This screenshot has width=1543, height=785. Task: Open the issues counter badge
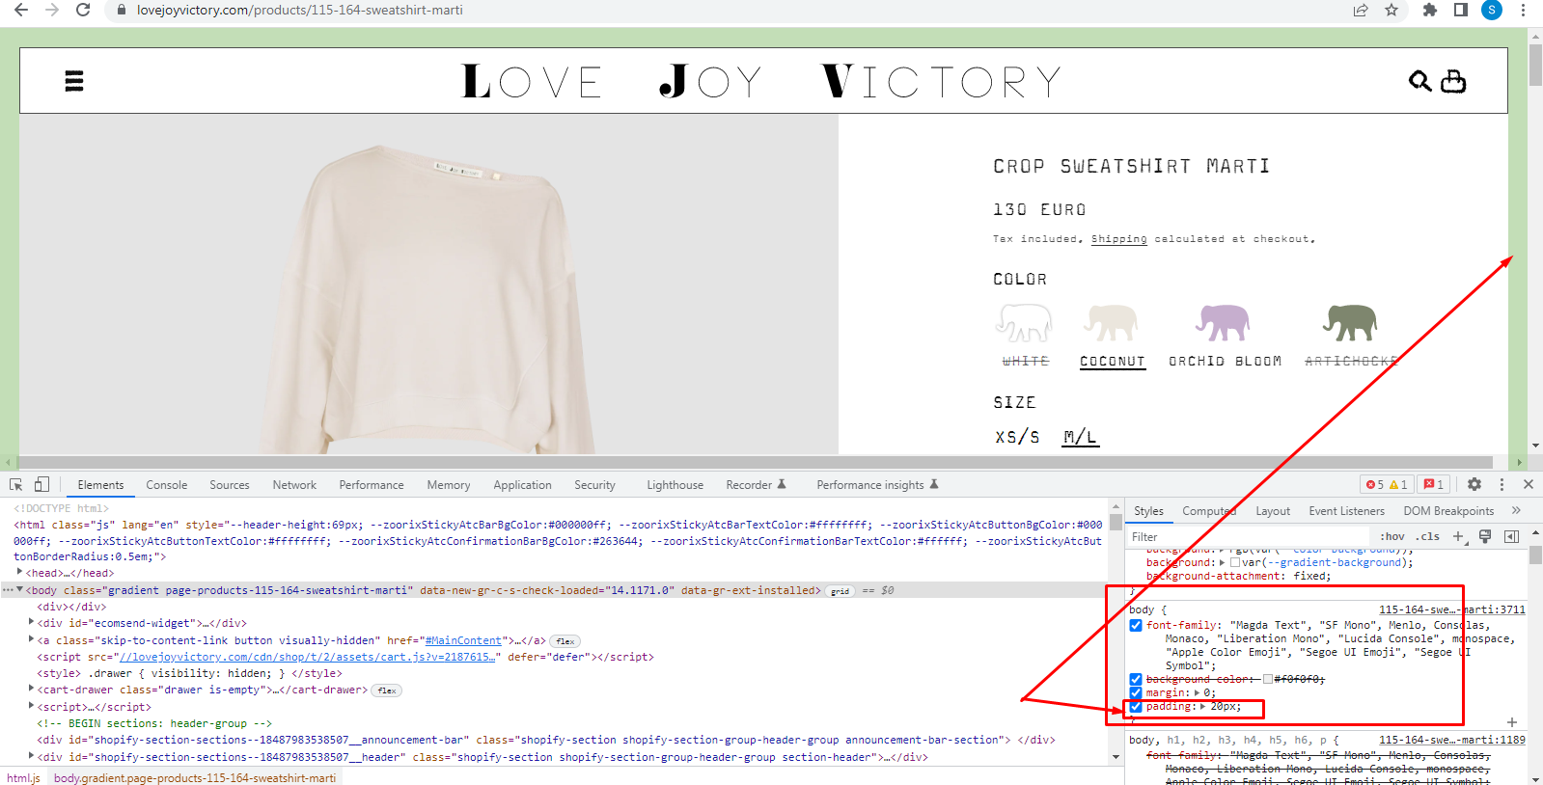[1434, 484]
